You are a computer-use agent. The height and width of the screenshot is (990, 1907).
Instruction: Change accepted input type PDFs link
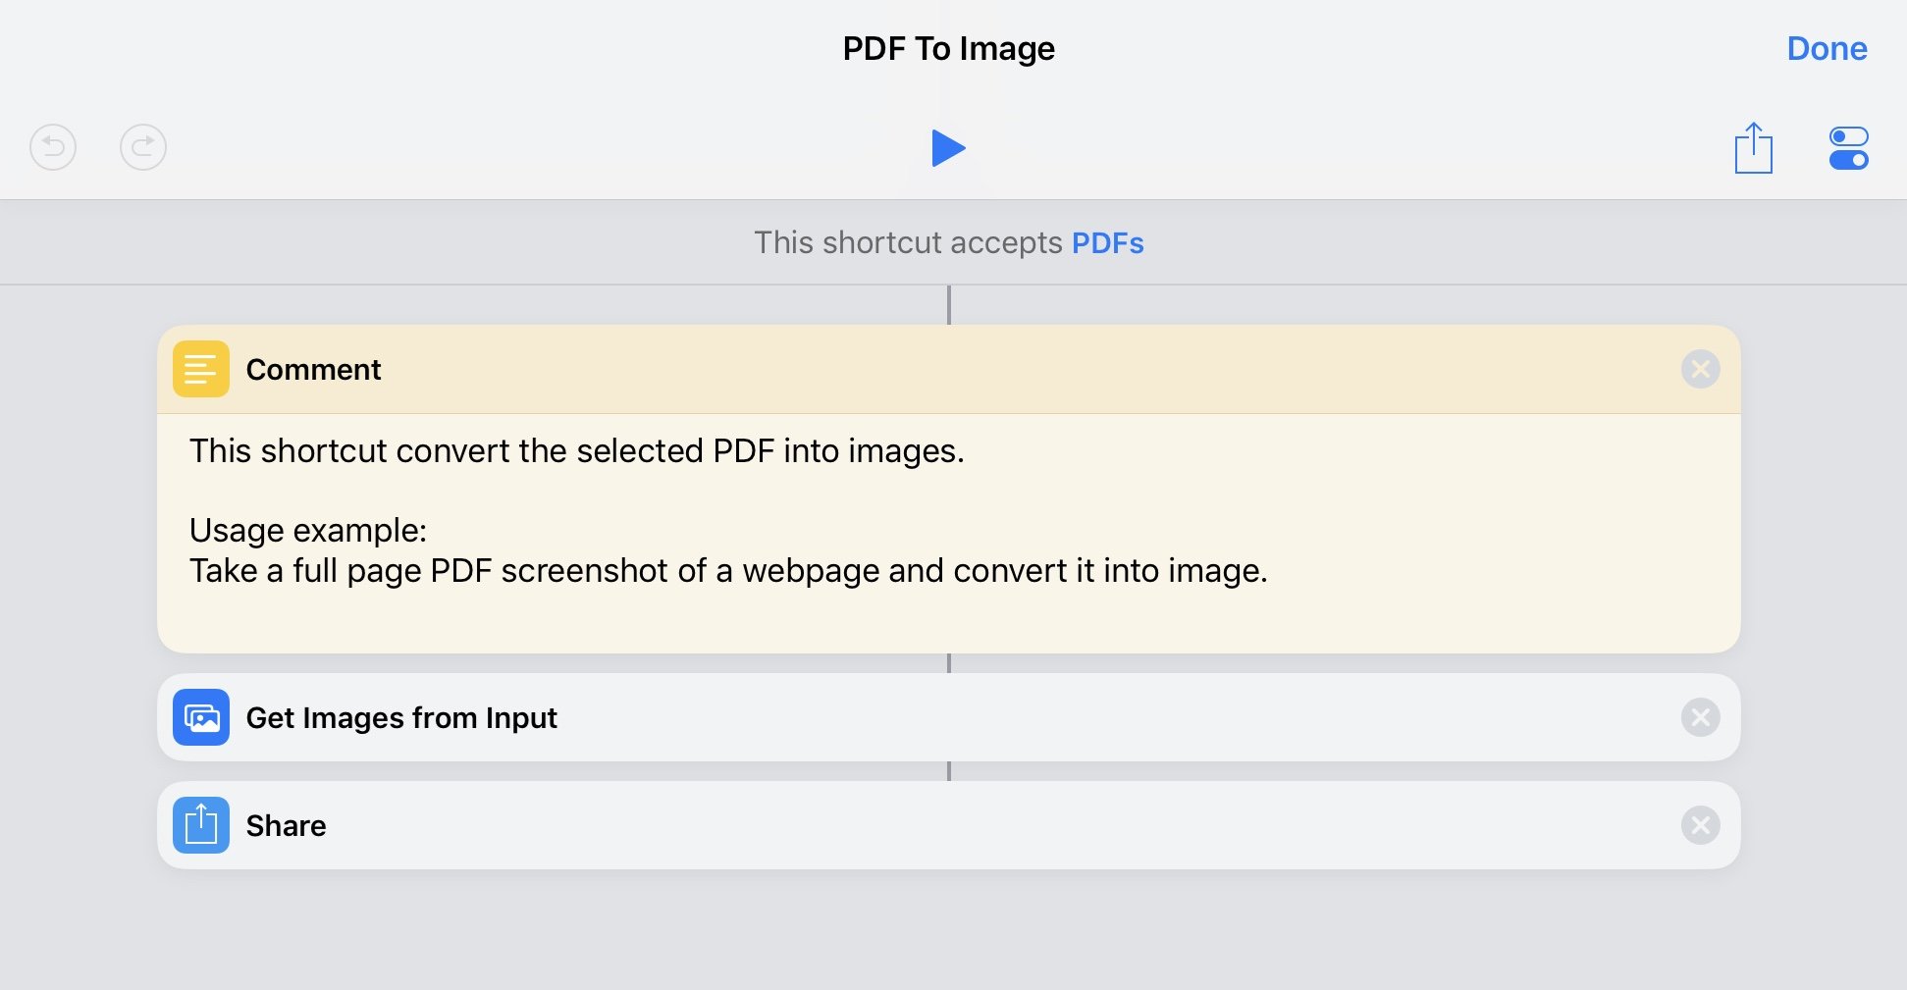point(1107,242)
